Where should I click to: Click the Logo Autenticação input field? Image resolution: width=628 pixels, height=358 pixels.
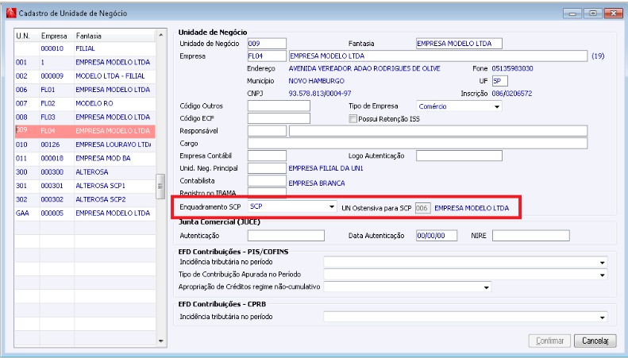tap(459, 156)
